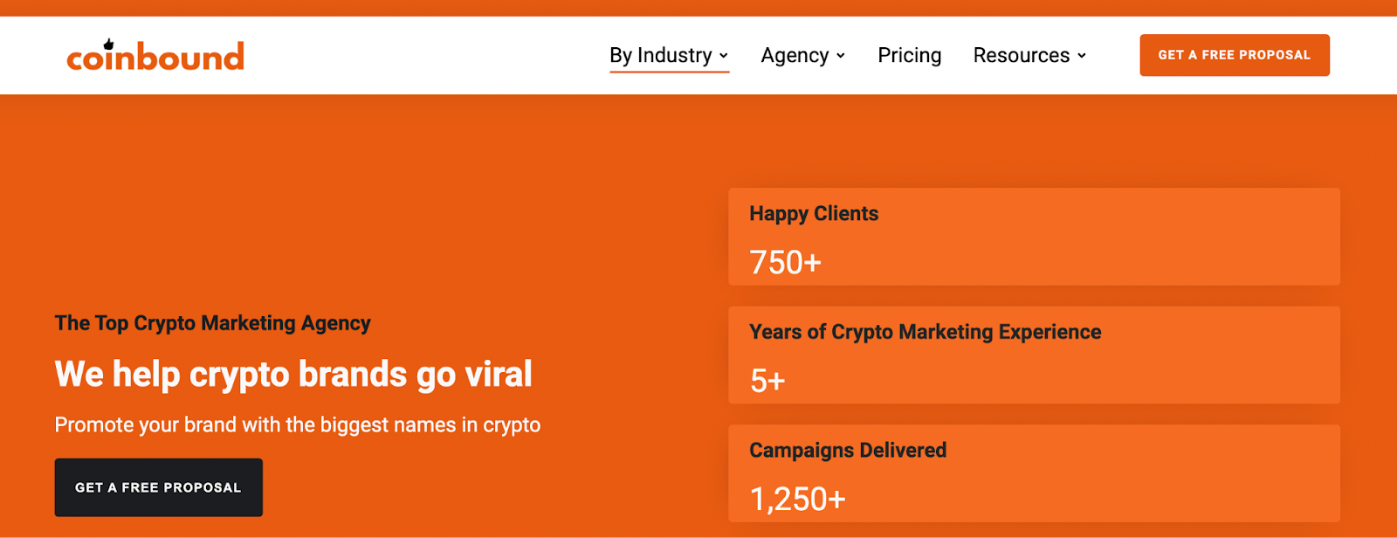Click black Get a Free Proposal button
This screenshot has height=538, width=1397.
tap(158, 487)
